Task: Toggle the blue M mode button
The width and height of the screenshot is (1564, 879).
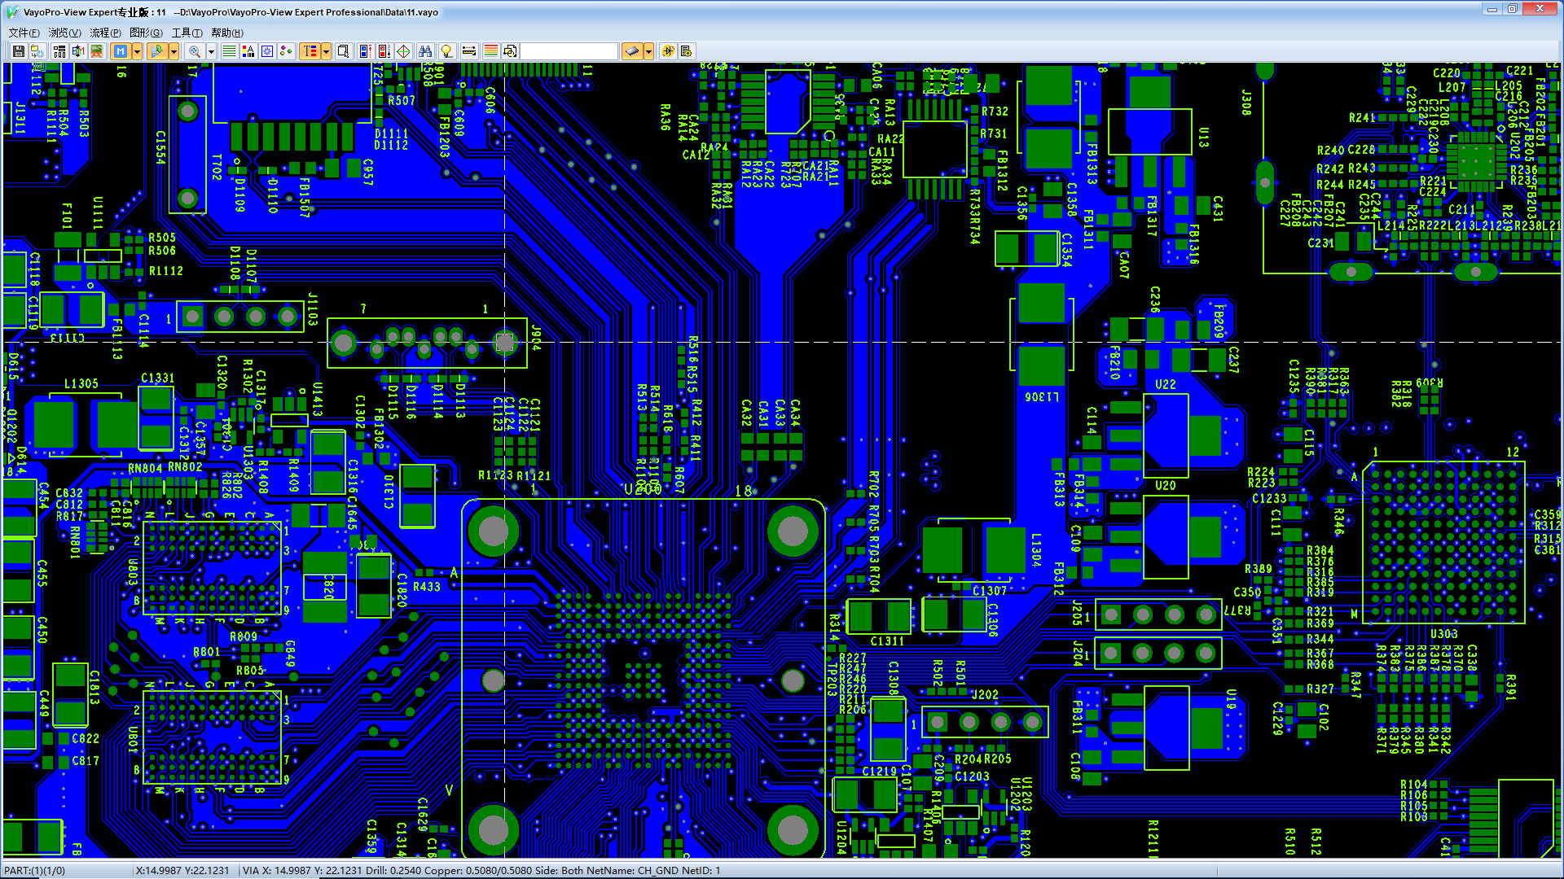Action: coord(121,51)
